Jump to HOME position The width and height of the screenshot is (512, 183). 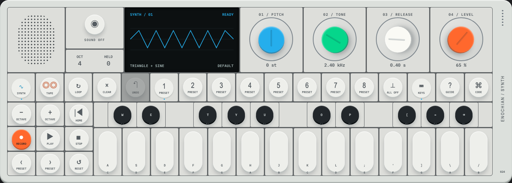tap(79, 114)
